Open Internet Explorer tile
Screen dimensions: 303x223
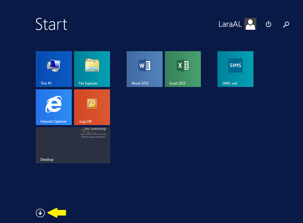(x=54, y=107)
